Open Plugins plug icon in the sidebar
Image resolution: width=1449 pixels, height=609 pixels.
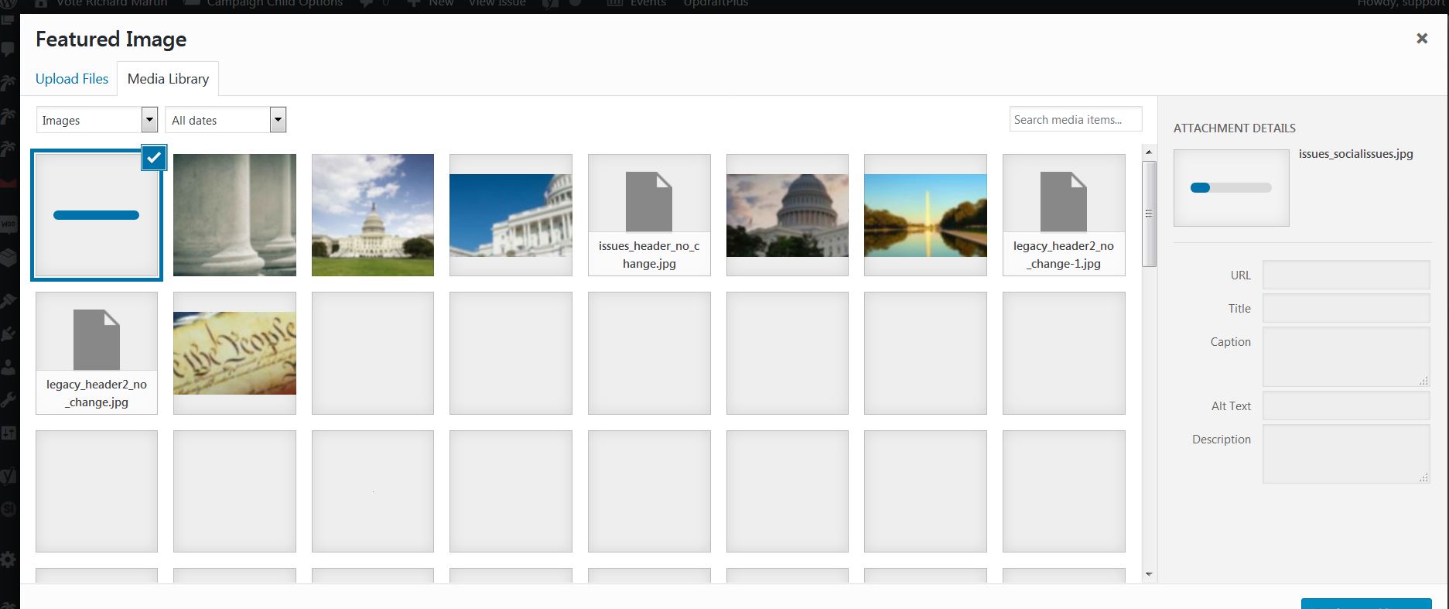pos(9,334)
